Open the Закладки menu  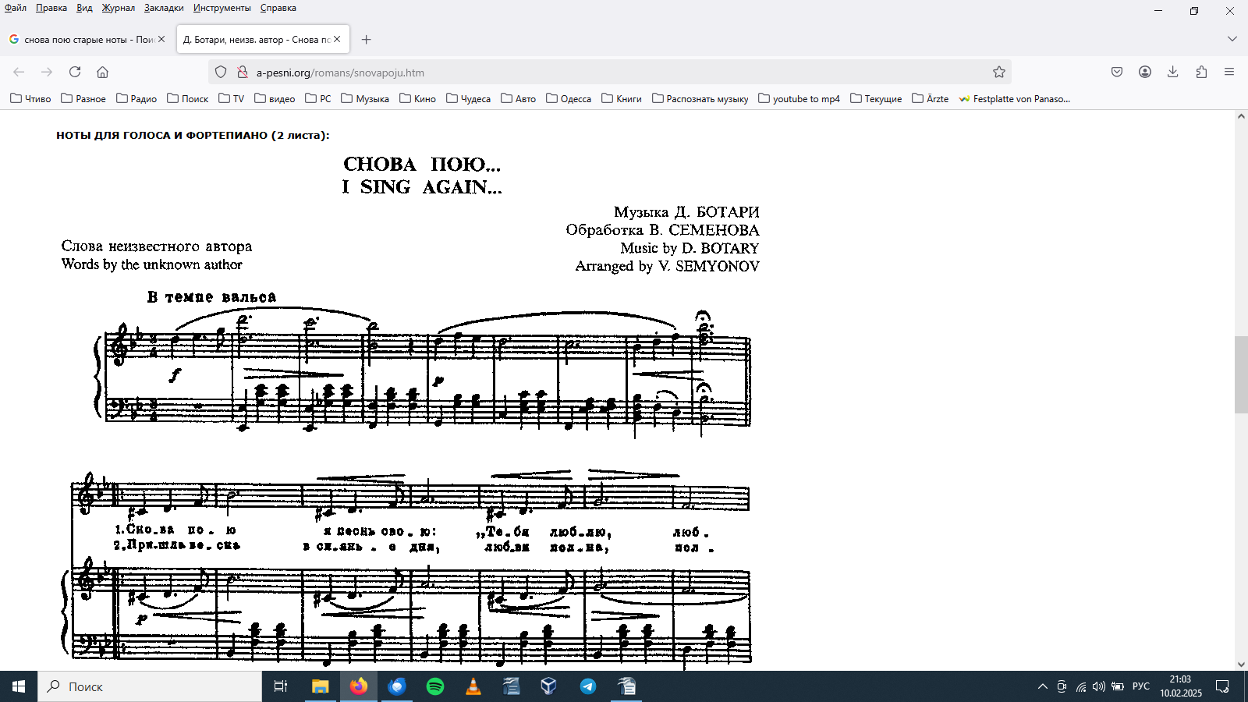point(164,8)
